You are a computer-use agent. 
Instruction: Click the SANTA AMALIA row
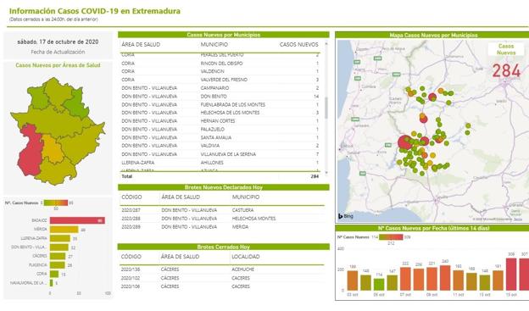tap(220, 137)
